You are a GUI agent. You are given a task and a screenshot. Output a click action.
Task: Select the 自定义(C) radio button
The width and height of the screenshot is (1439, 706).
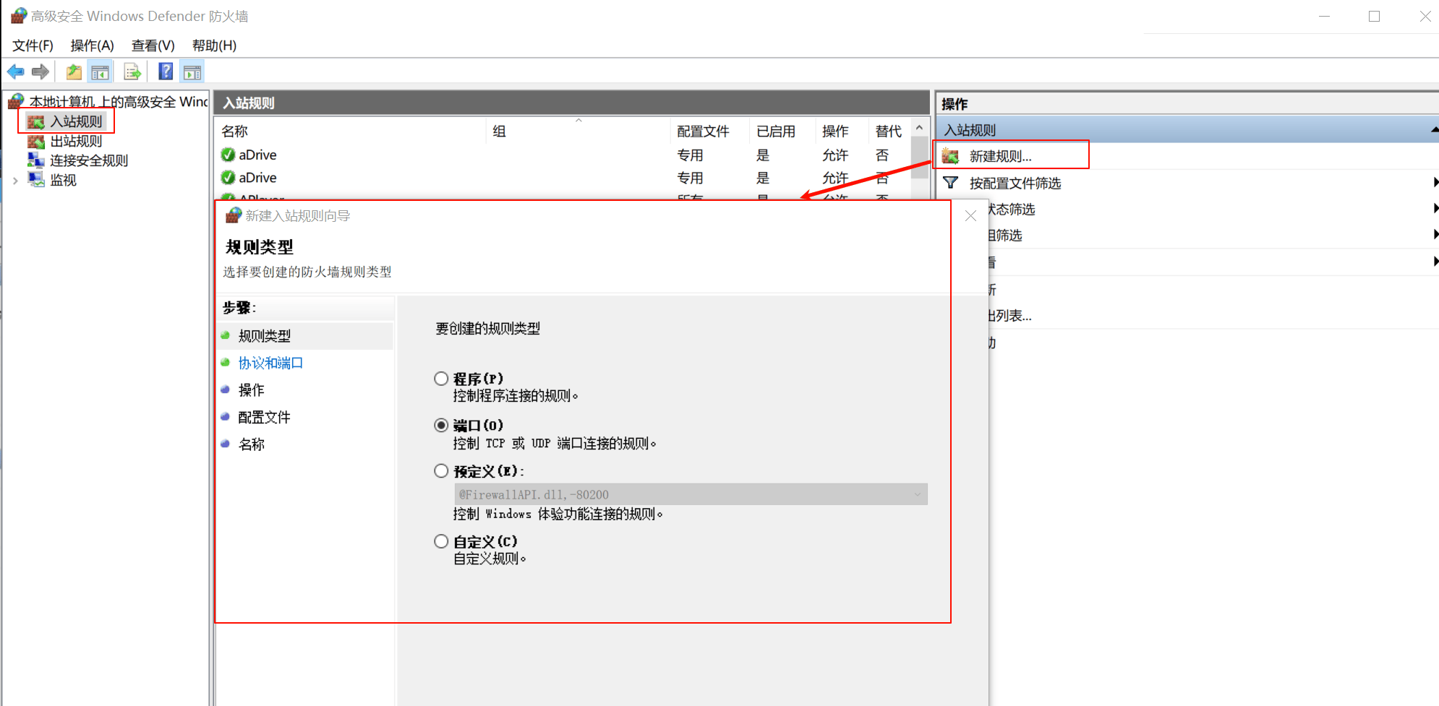tap(441, 541)
